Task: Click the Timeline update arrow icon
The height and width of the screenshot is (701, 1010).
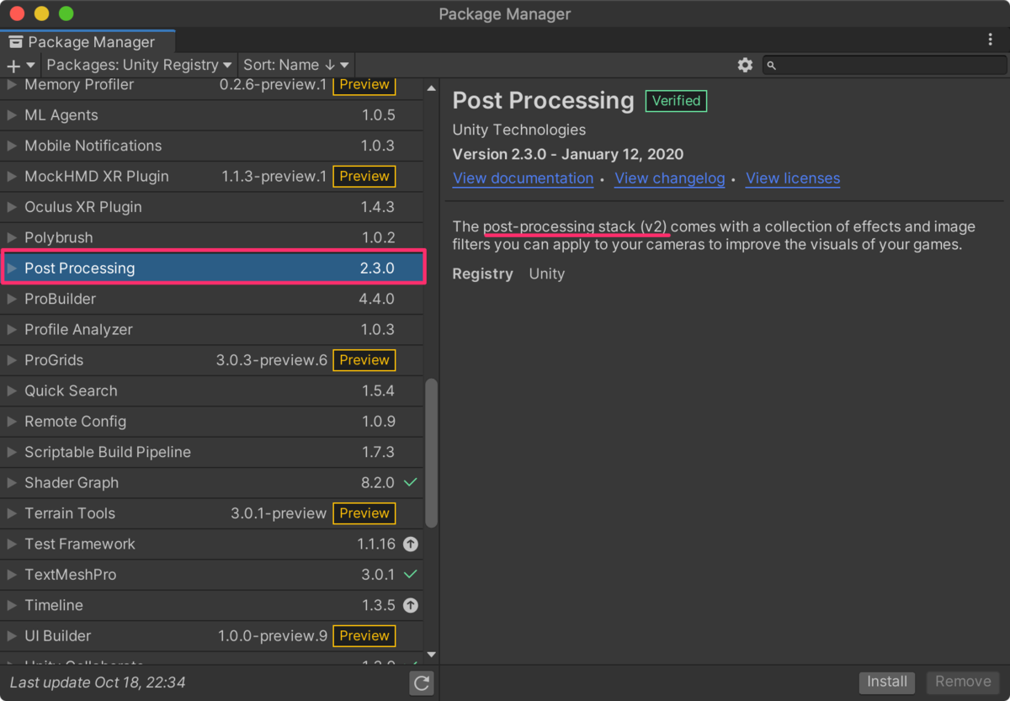Action: (411, 606)
